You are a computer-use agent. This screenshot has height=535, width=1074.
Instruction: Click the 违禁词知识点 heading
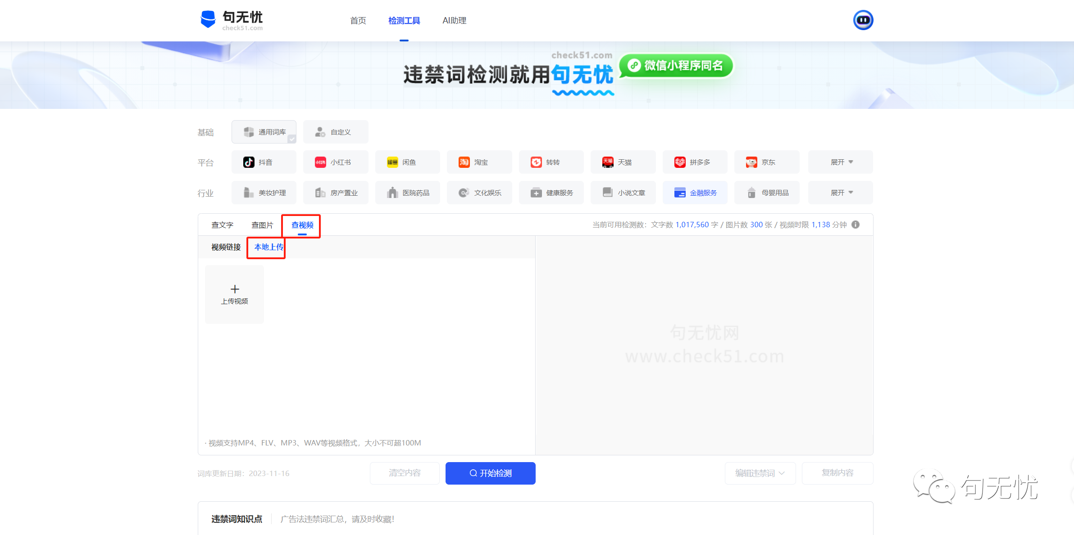237,519
